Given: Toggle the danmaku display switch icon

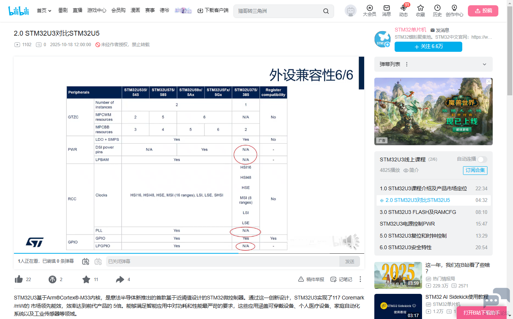Looking at the screenshot, I should pyautogui.click(x=86, y=261).
